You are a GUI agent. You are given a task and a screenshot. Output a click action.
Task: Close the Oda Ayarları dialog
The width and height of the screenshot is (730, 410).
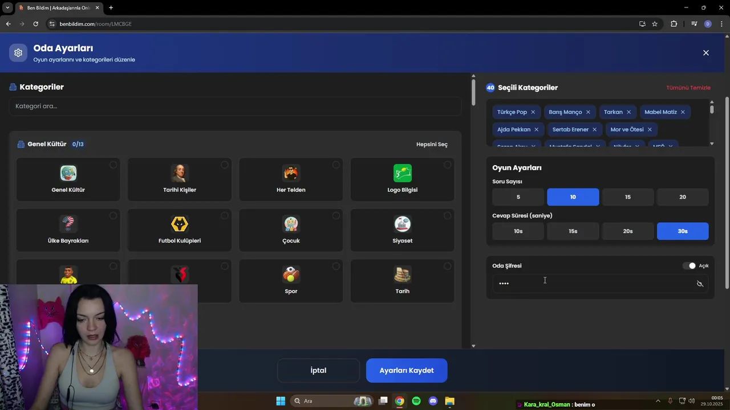[x=706, y=53]
